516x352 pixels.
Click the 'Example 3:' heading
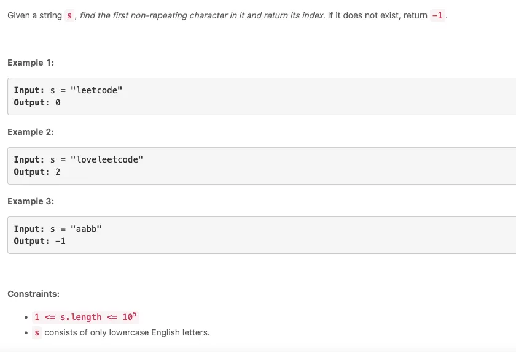click(x=31, y=201)
